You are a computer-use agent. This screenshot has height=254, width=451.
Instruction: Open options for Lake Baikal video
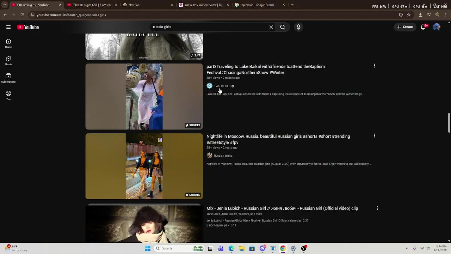click(374, 66)
